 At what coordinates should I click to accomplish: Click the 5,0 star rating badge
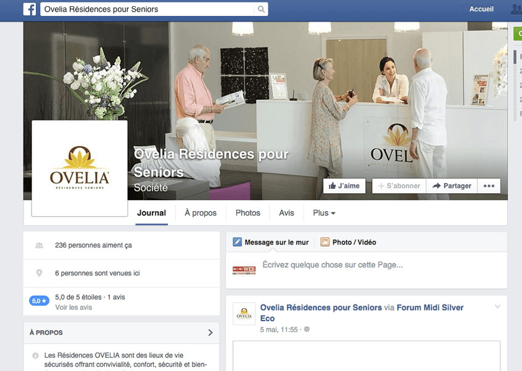click(39, 301)
